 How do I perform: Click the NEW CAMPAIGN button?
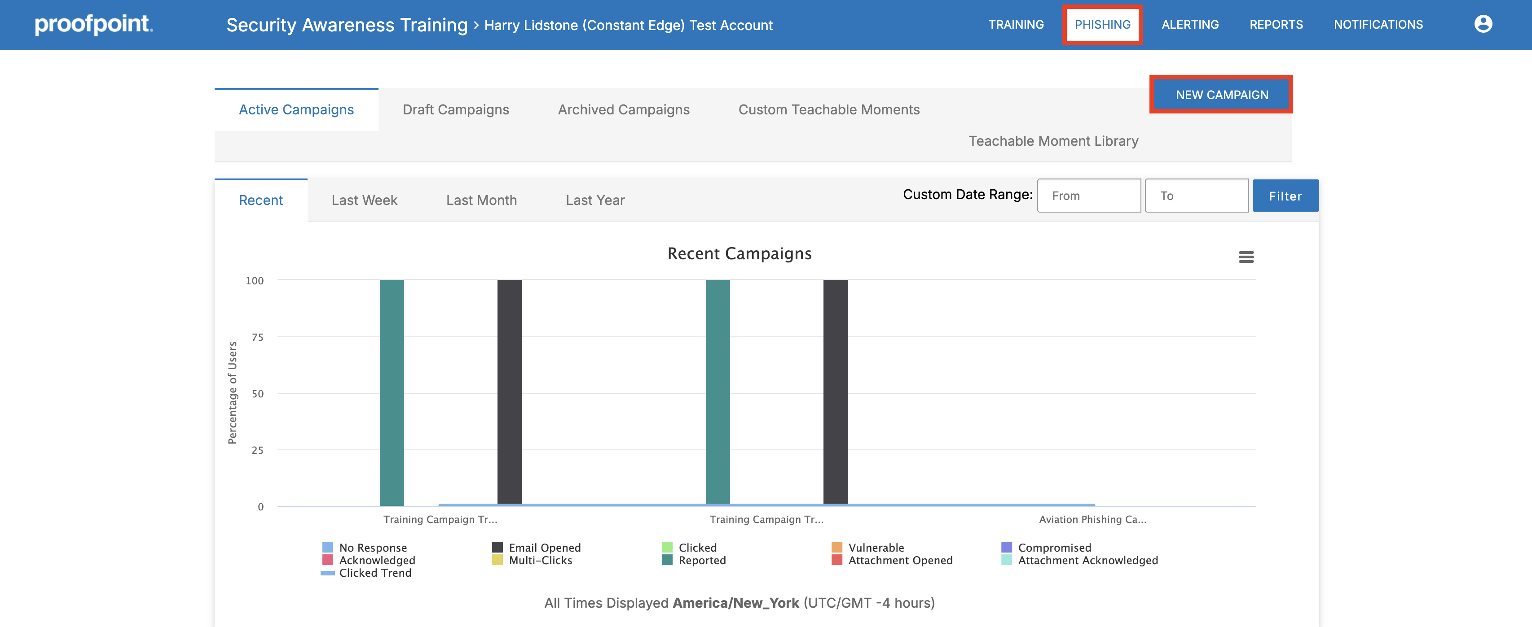1221,95
